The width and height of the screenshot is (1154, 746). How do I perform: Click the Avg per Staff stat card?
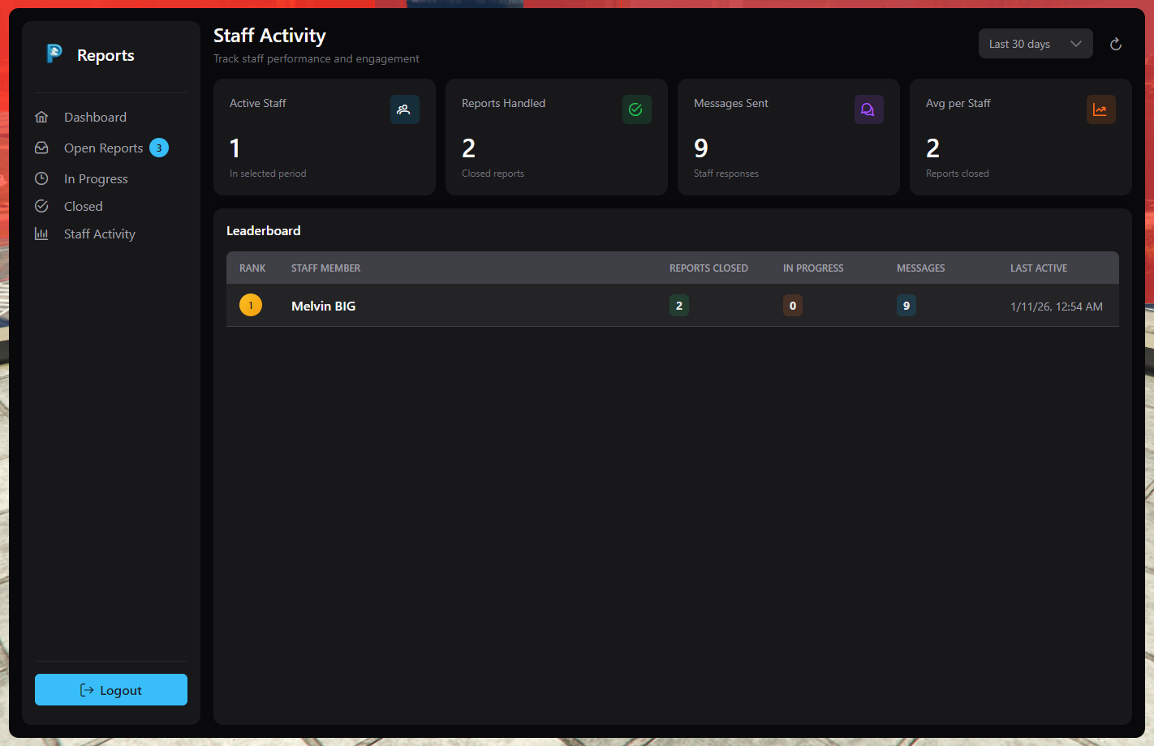click(1021, 137)
